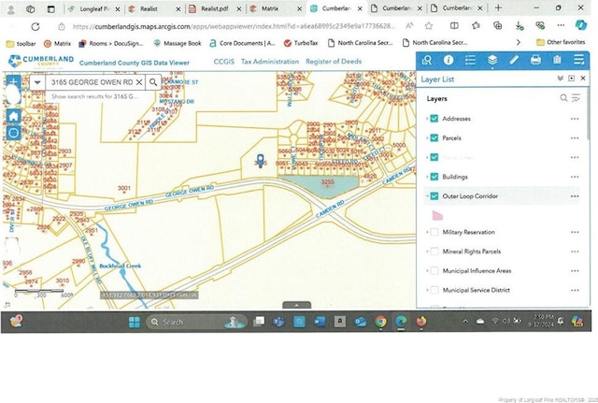Open the clipboard widget icon
Screen dimensions: 598x403
pyautogui.click(x=557, y=60)
